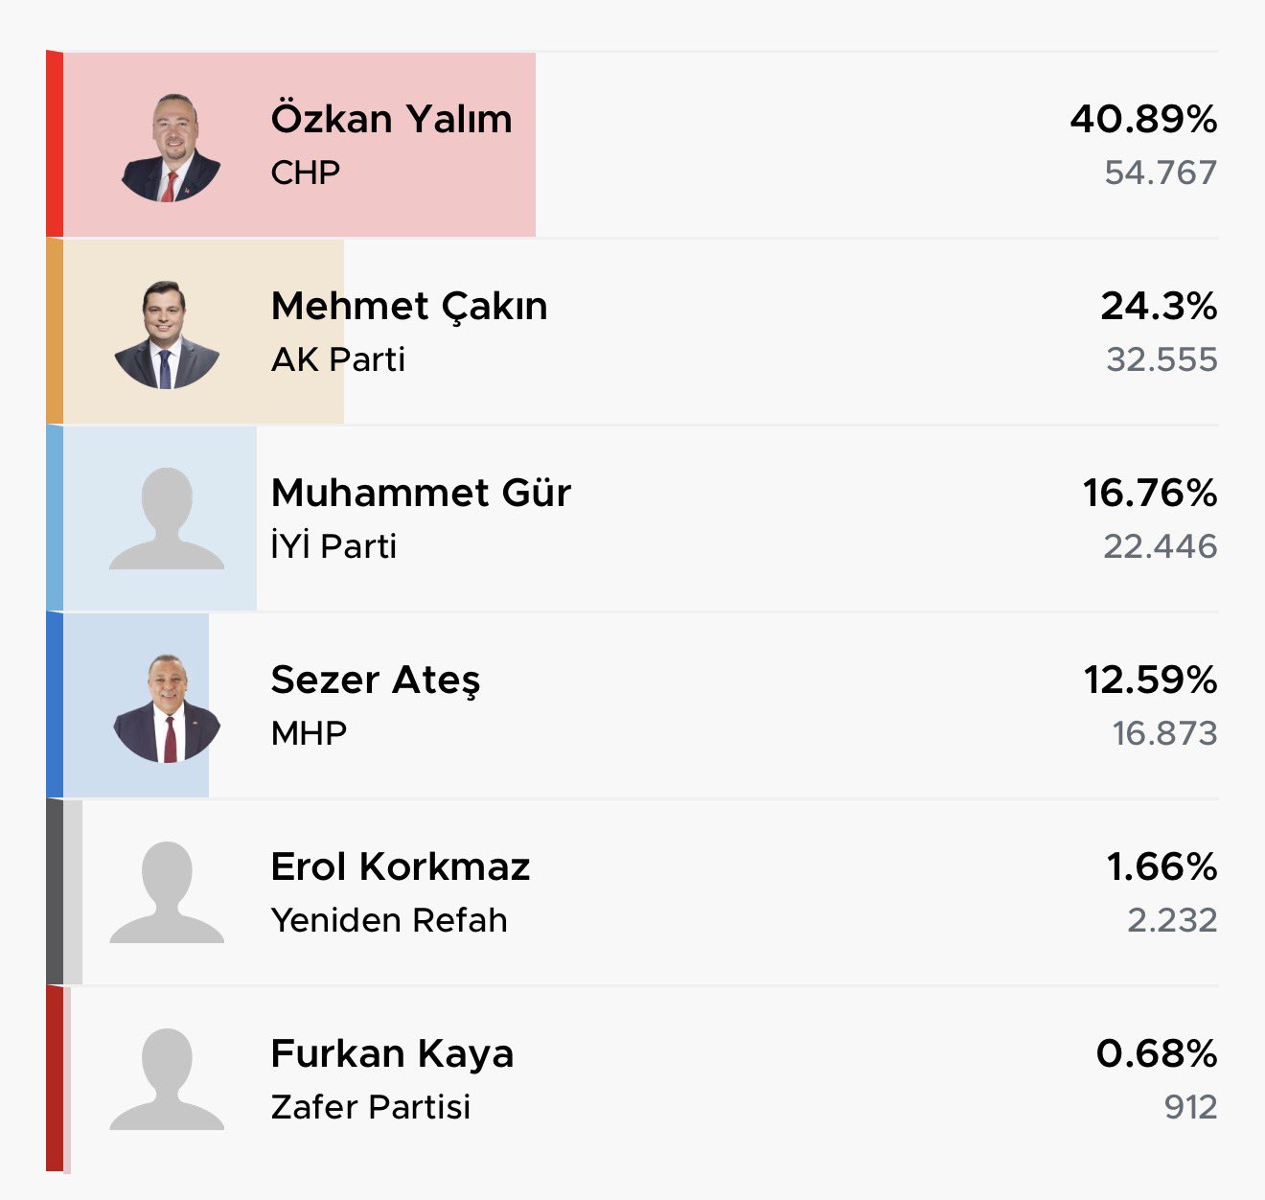Click the 32.555 vote count
This screenshot has width=1265, height=1200.
click(x=1161, y=359)
